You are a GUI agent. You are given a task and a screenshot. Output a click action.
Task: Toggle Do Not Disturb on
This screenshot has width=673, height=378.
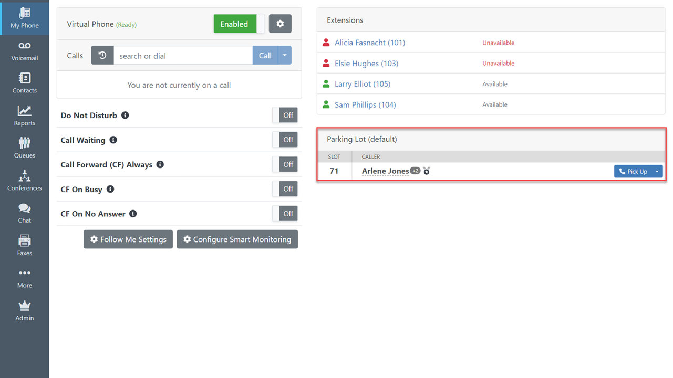[285, 115]
